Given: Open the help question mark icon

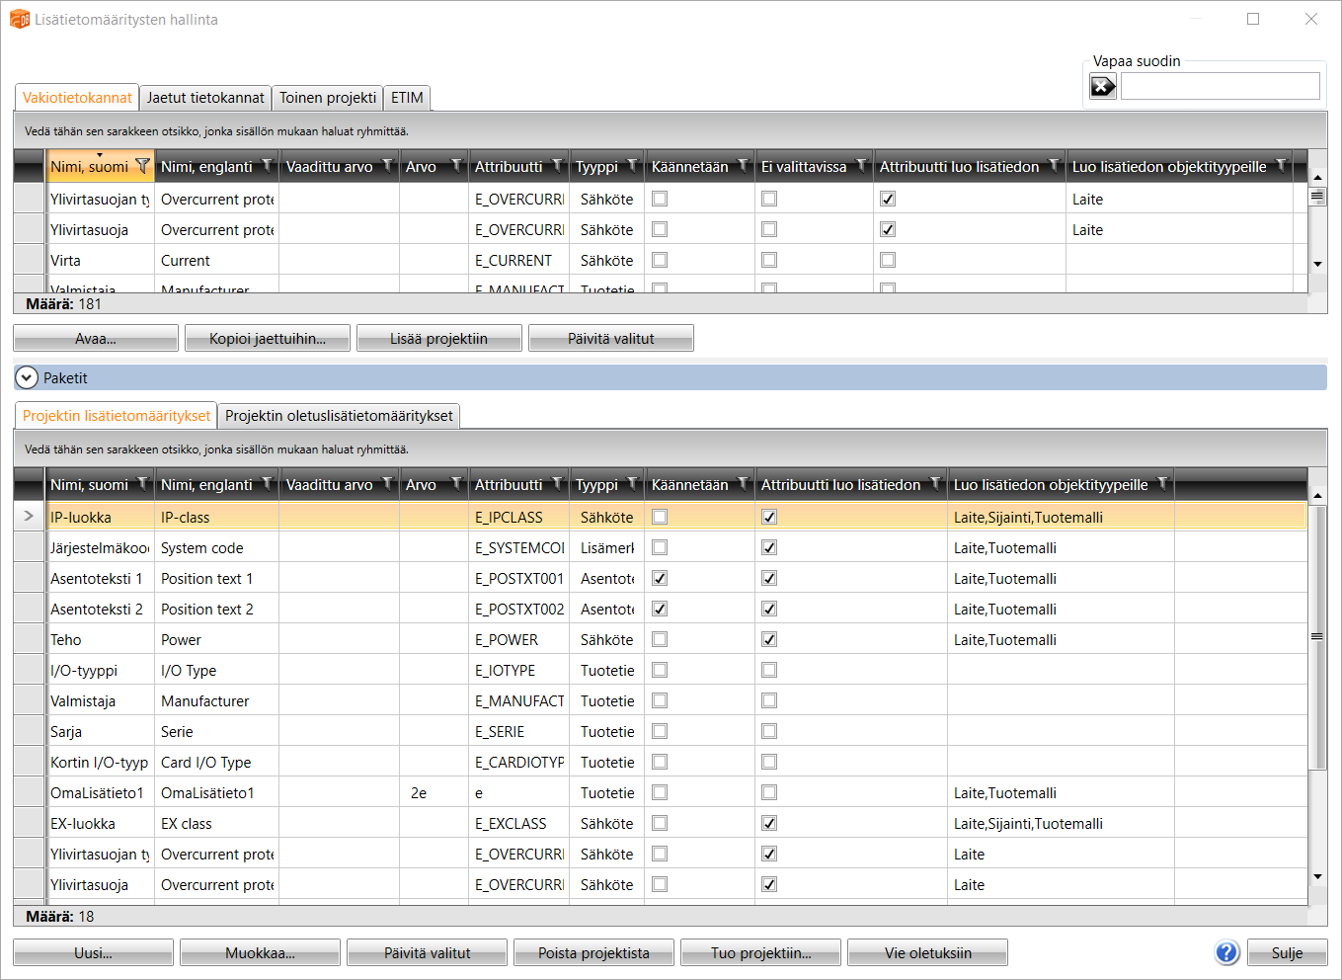Looking at the screenshot, I should pyautogui.click(x=1226, y=952).
